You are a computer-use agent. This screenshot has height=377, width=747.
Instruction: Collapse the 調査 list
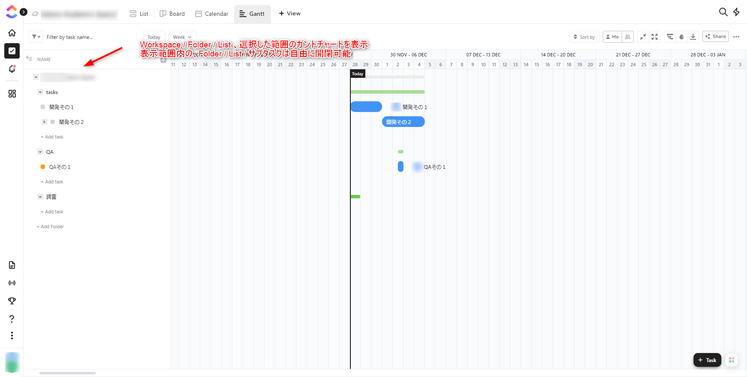coord(40,197)
